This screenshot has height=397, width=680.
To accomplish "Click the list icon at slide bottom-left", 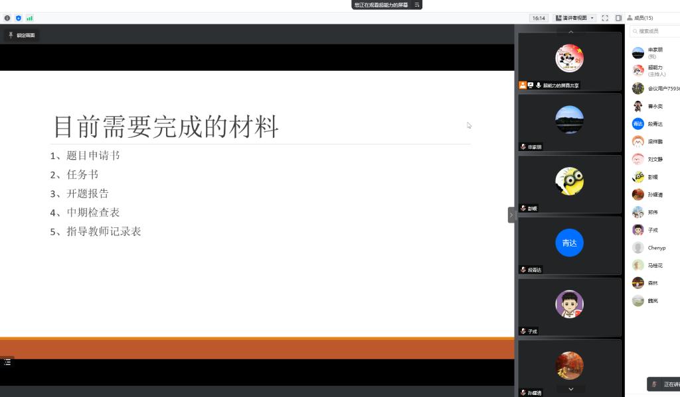I will pos(7,362).
